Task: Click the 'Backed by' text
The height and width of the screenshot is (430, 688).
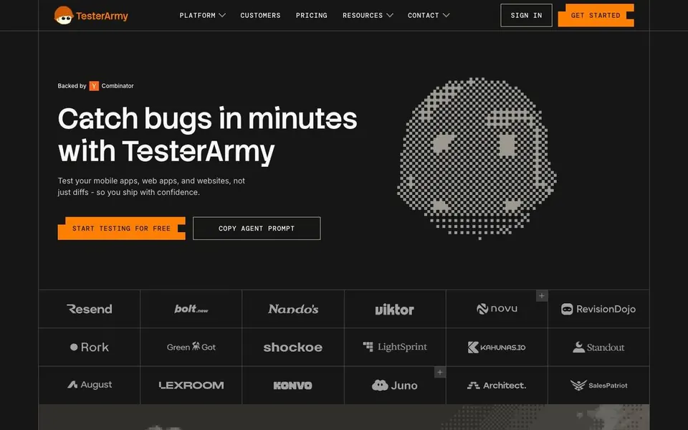Action: pos(72,86)
